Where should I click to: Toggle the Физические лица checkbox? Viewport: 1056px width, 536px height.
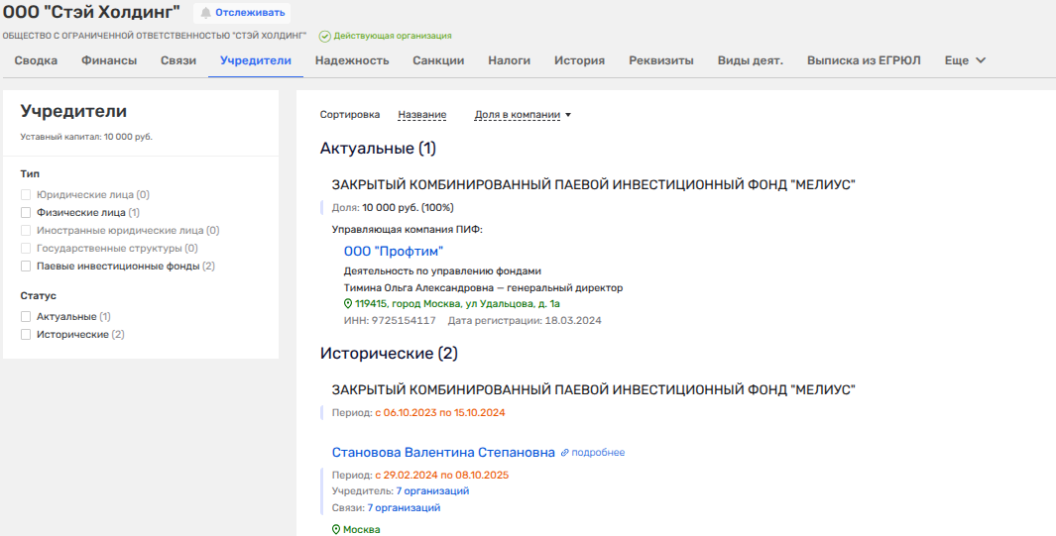tap(27, 212)
